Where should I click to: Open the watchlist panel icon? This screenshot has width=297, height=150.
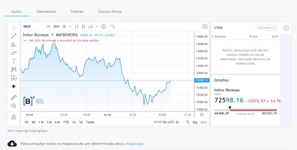285,28
